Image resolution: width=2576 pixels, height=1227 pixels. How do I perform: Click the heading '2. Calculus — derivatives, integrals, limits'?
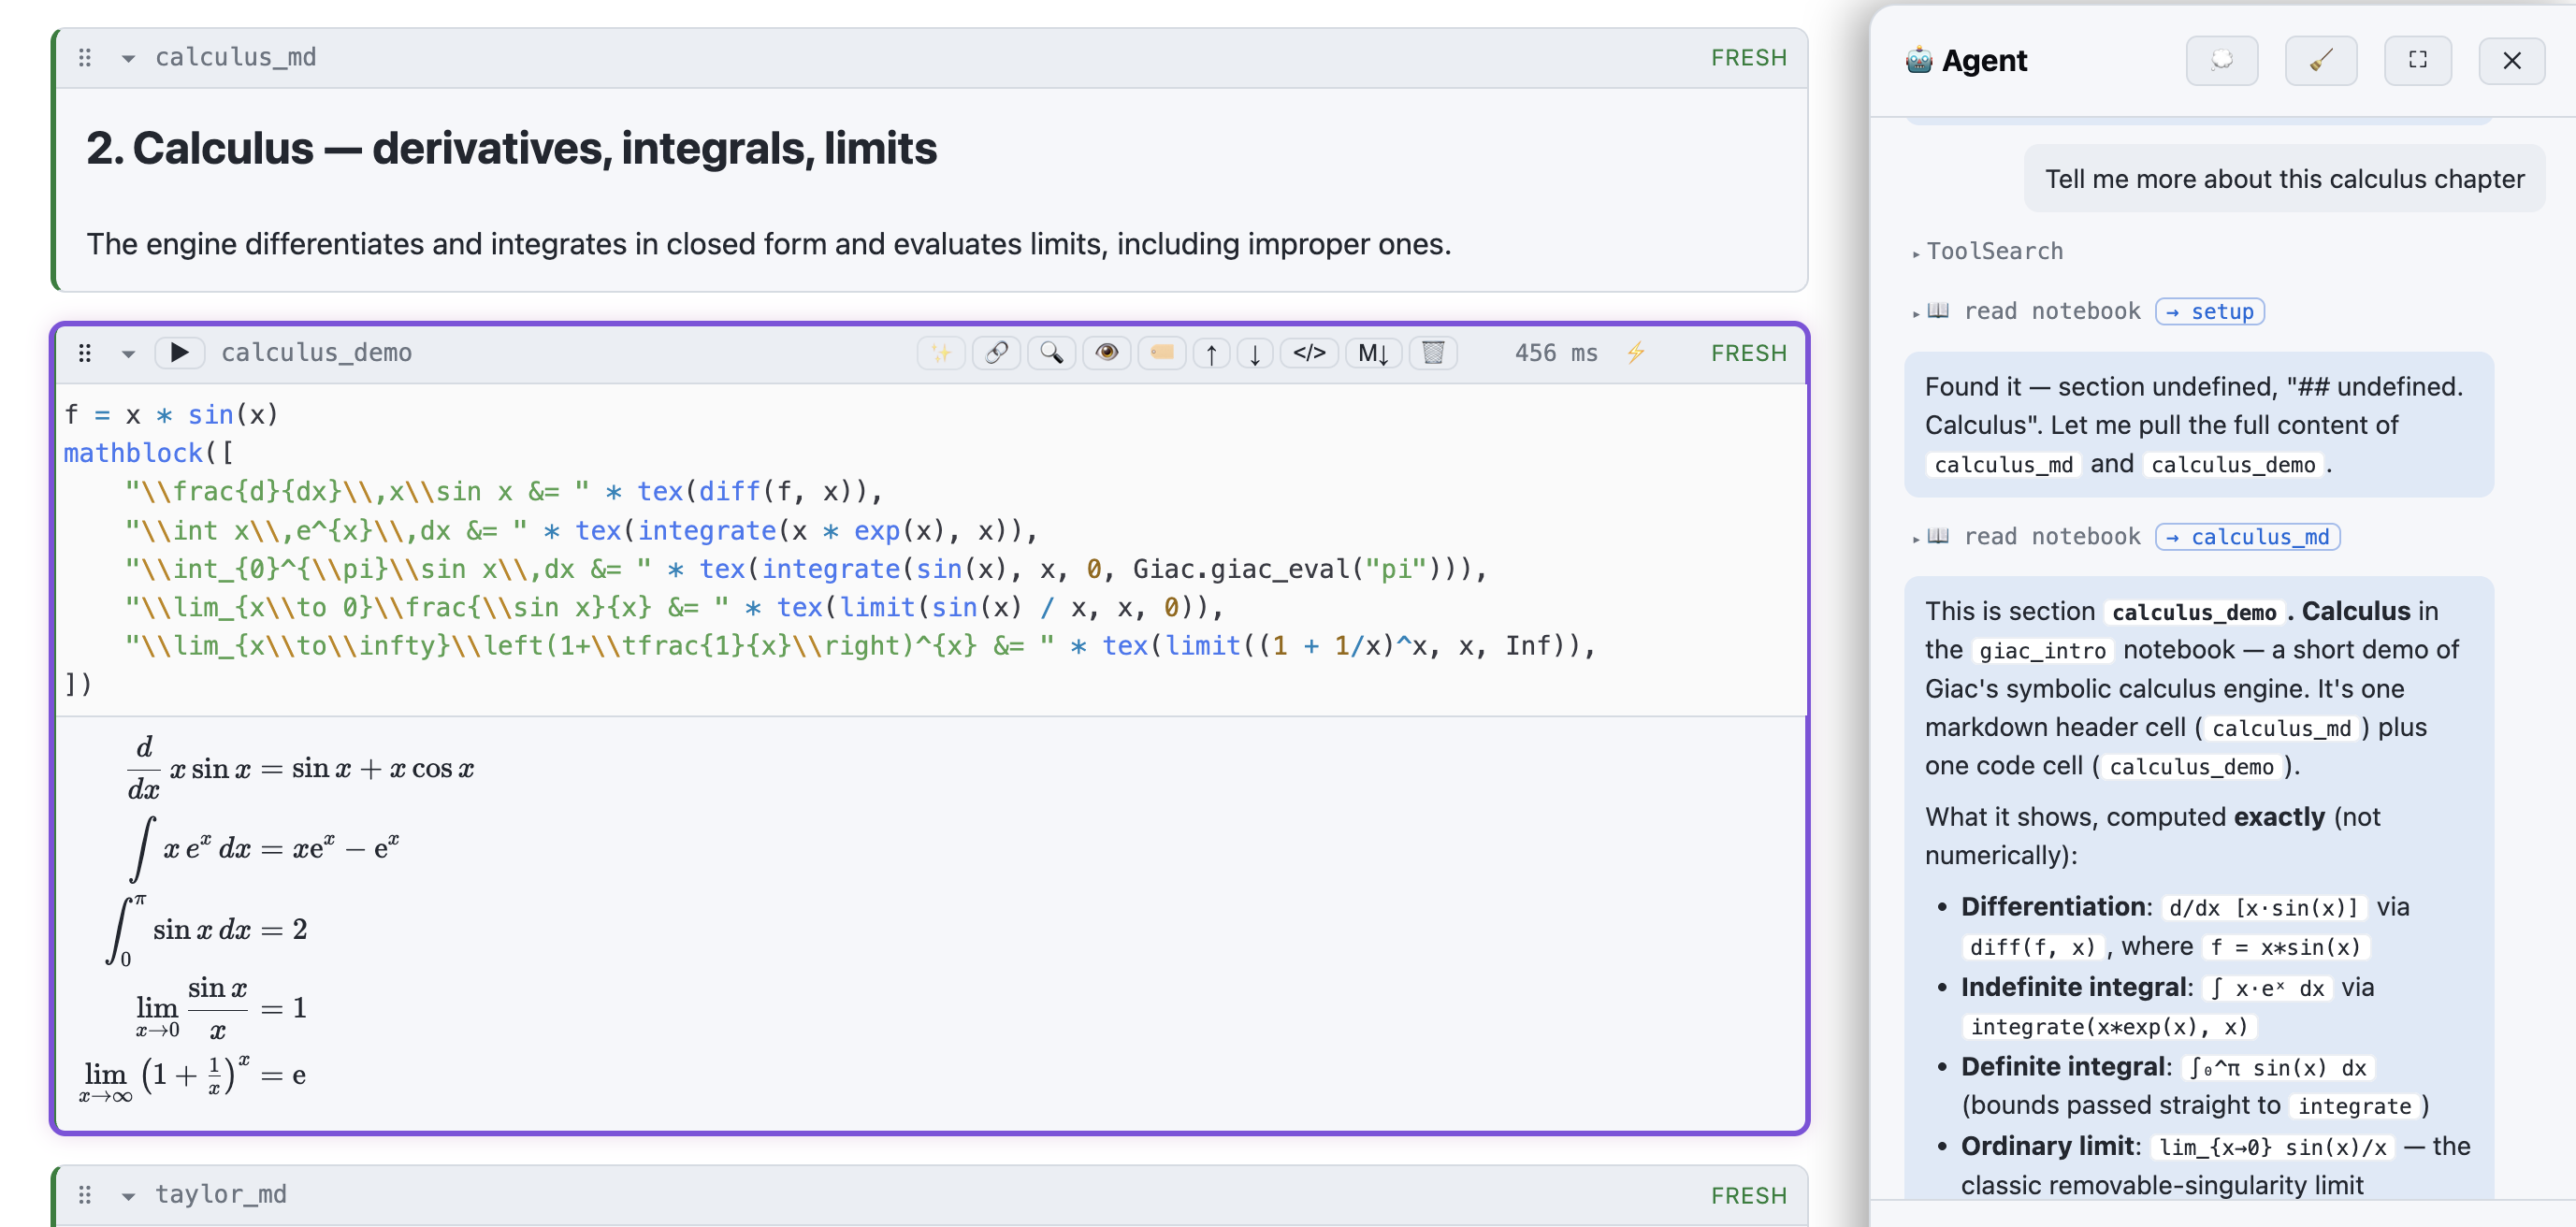tap(511, 148)
